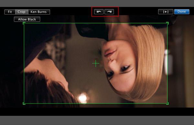Click the bright blurred light in the preview
Image resolution: width=194 pixels, height=125 pixels.
point(83,98)
